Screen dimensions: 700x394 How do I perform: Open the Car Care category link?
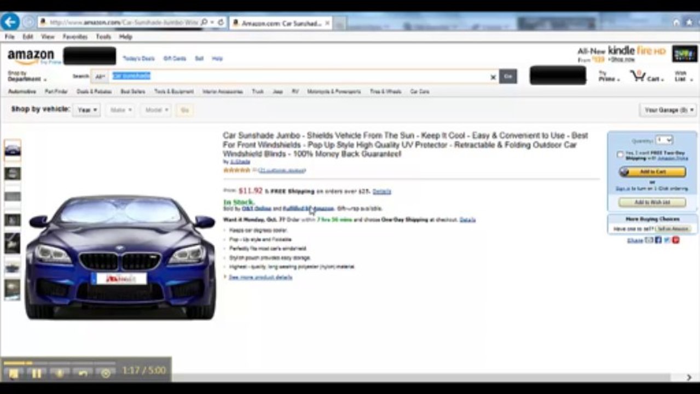[420, 91]
